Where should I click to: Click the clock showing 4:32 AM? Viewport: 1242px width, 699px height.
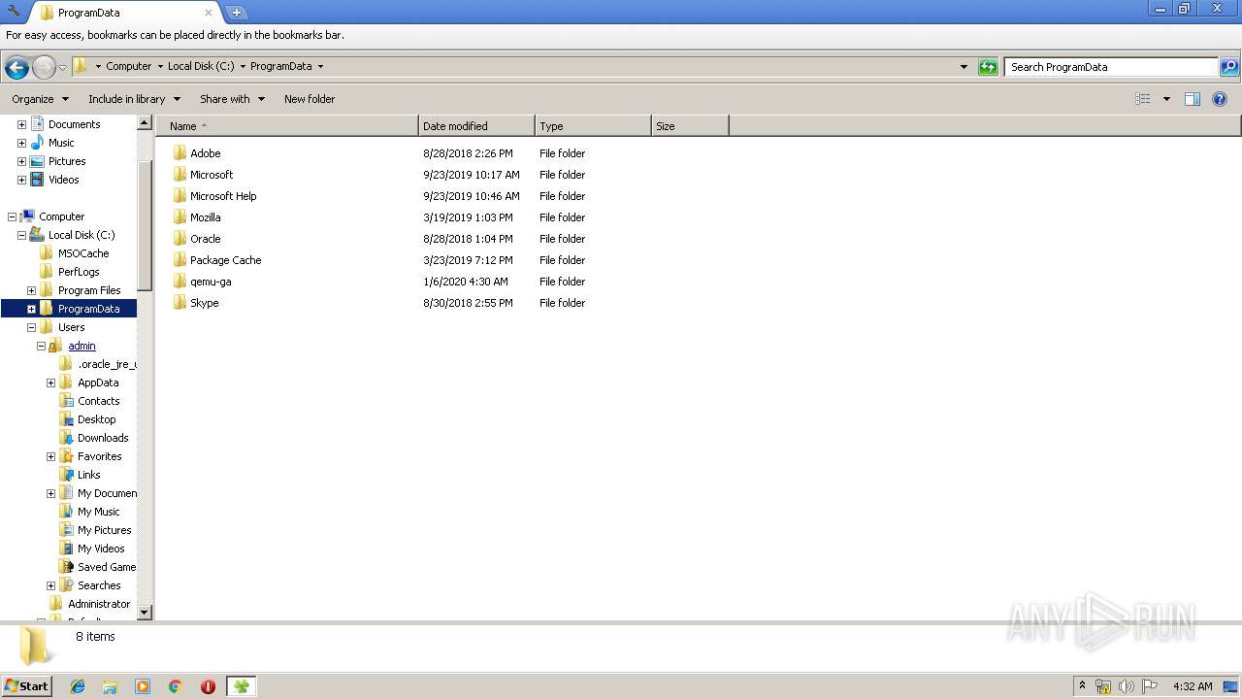[1193, 686]
